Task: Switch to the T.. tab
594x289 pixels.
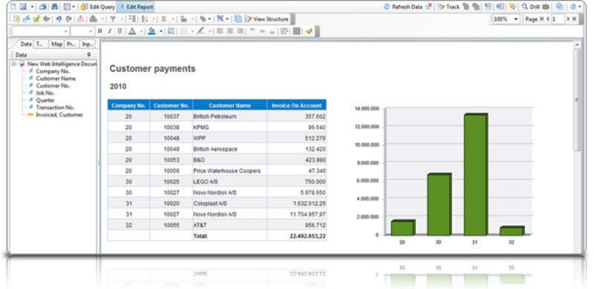Action: coord(41,44)
